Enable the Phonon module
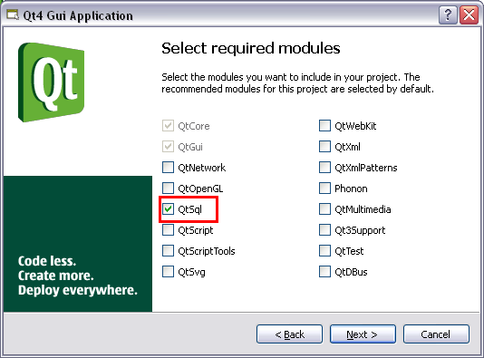The height and width of the screenshot is (358, 484). point(324,189)
